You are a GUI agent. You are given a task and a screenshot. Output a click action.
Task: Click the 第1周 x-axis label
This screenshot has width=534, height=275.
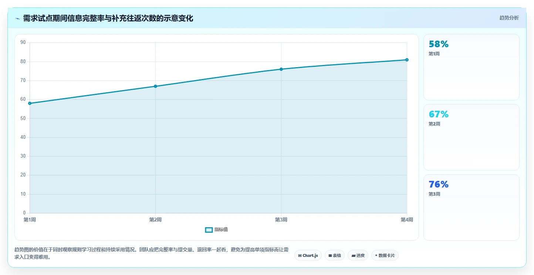(30, 220)
